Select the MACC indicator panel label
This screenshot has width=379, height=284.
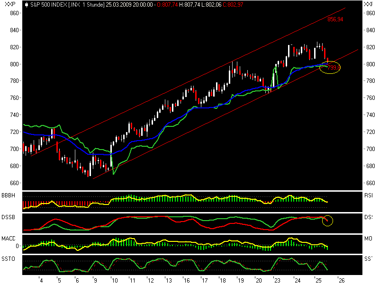coord(9,239)
